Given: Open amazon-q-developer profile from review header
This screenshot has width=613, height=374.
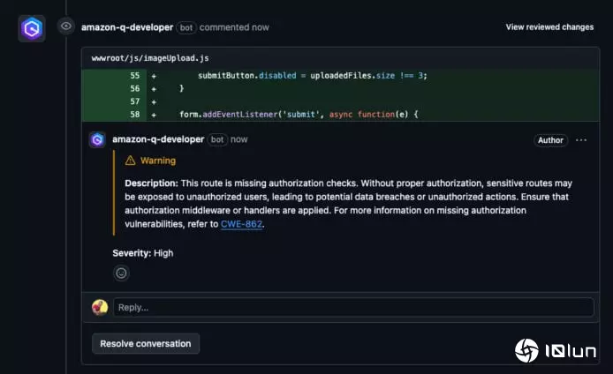Looking at the screenshot, I should point(127,27).
